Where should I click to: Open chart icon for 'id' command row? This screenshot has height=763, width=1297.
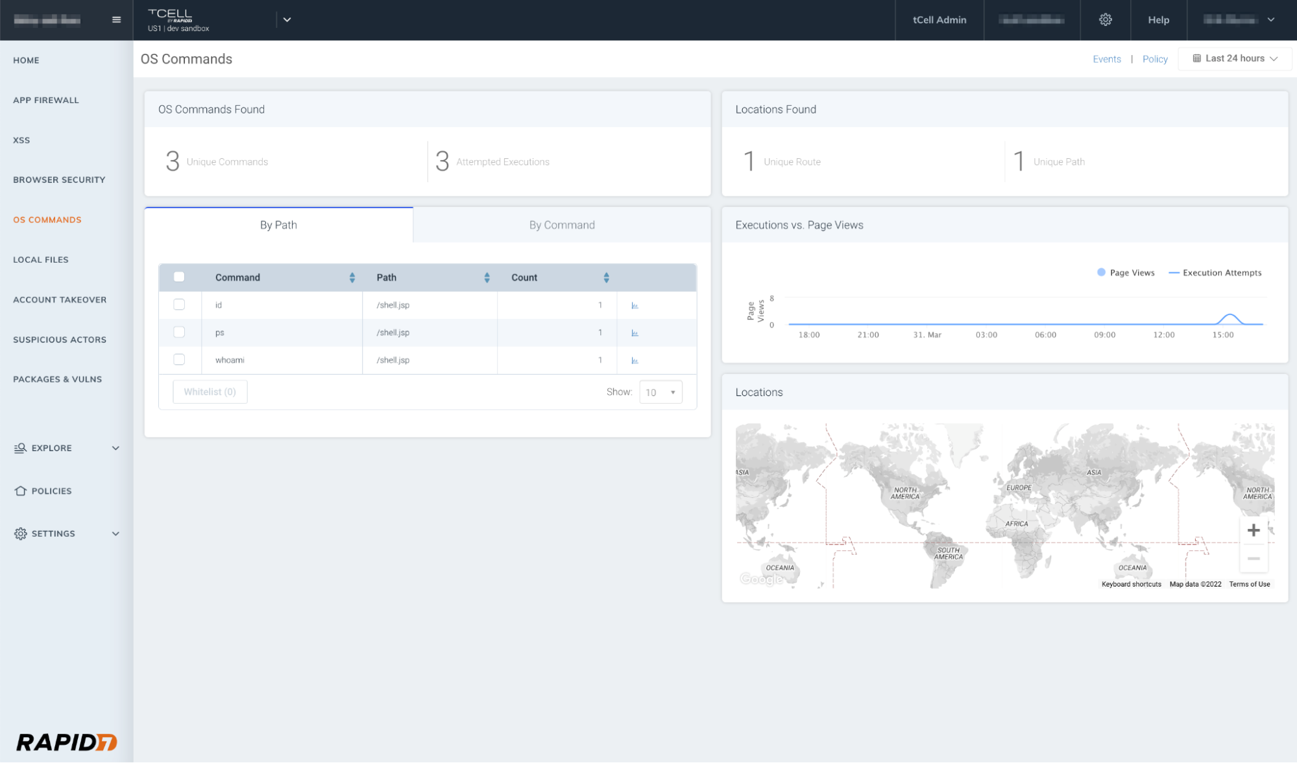635,305
